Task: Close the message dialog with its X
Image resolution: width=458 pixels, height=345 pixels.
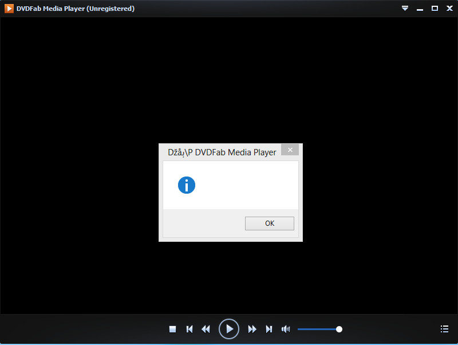Action: [x=290, y=150]
